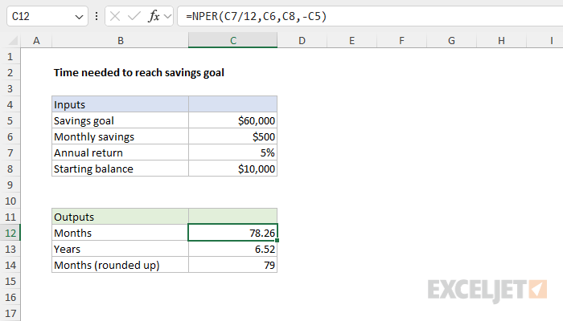Select row 9 header
The width and height of the screenshot is (563, 321).
(10, 185)
